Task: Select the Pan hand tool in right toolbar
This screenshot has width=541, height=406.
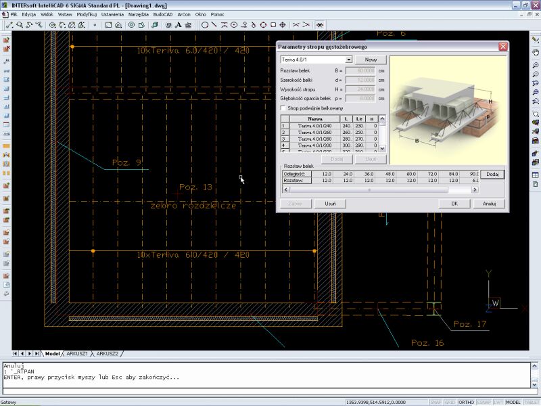Action: point(535,53)
